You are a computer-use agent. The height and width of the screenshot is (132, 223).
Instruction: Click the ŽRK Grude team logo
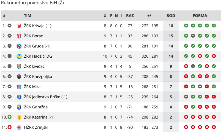click(19, 46)
